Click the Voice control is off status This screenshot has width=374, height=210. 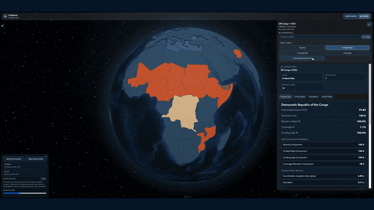coord(25,173)
